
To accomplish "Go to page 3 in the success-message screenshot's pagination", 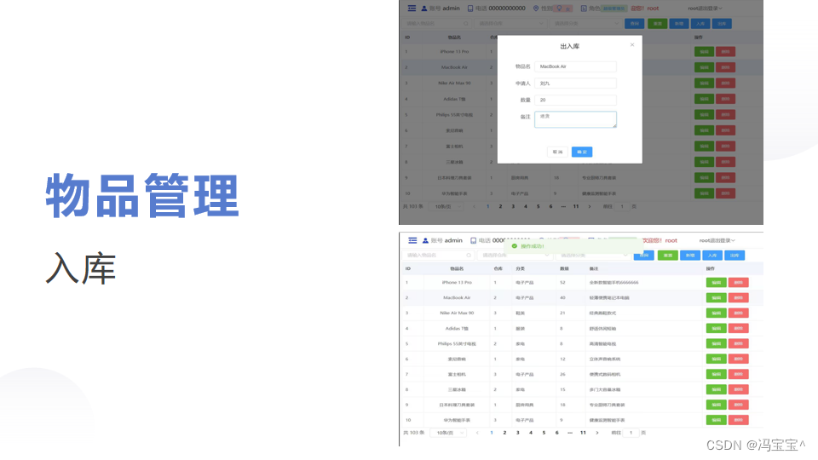I will tap(517, 433).
